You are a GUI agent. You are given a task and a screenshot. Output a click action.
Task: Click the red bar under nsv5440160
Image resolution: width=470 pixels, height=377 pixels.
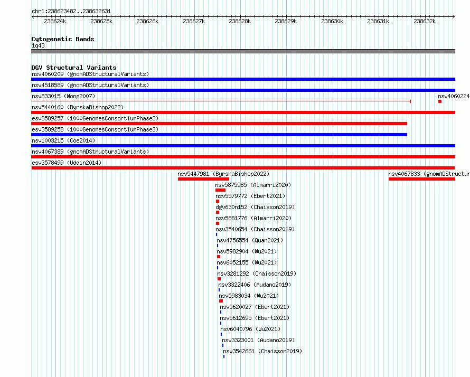[243, 112]
